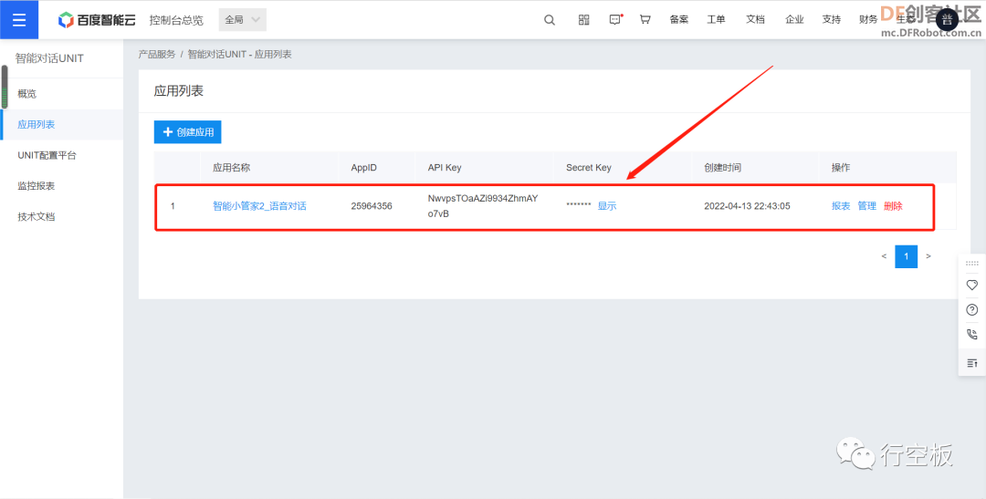The height and width of the screenshot is (499, 986).
Task: Click the phone support icon
Action: click(972, 335)
